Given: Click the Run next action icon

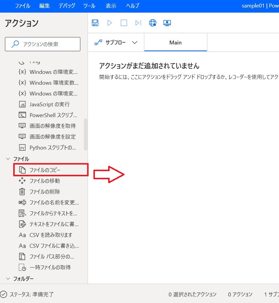Looking at the screenshot, I should click(x=138, y=23).
